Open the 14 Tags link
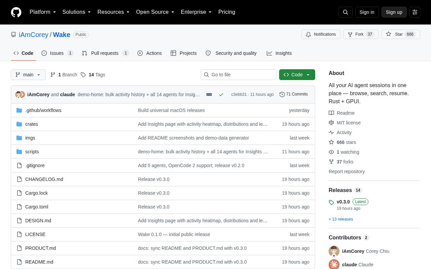 pos(93,75)
